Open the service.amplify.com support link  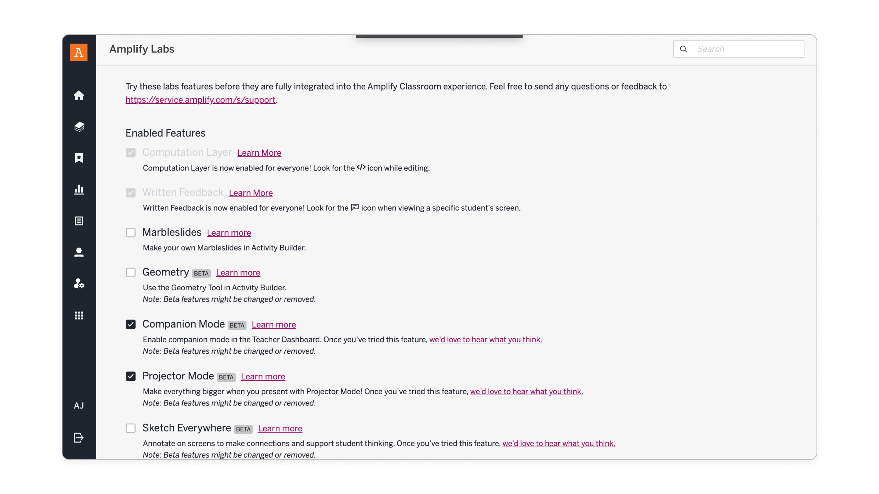tap(200, 100)
